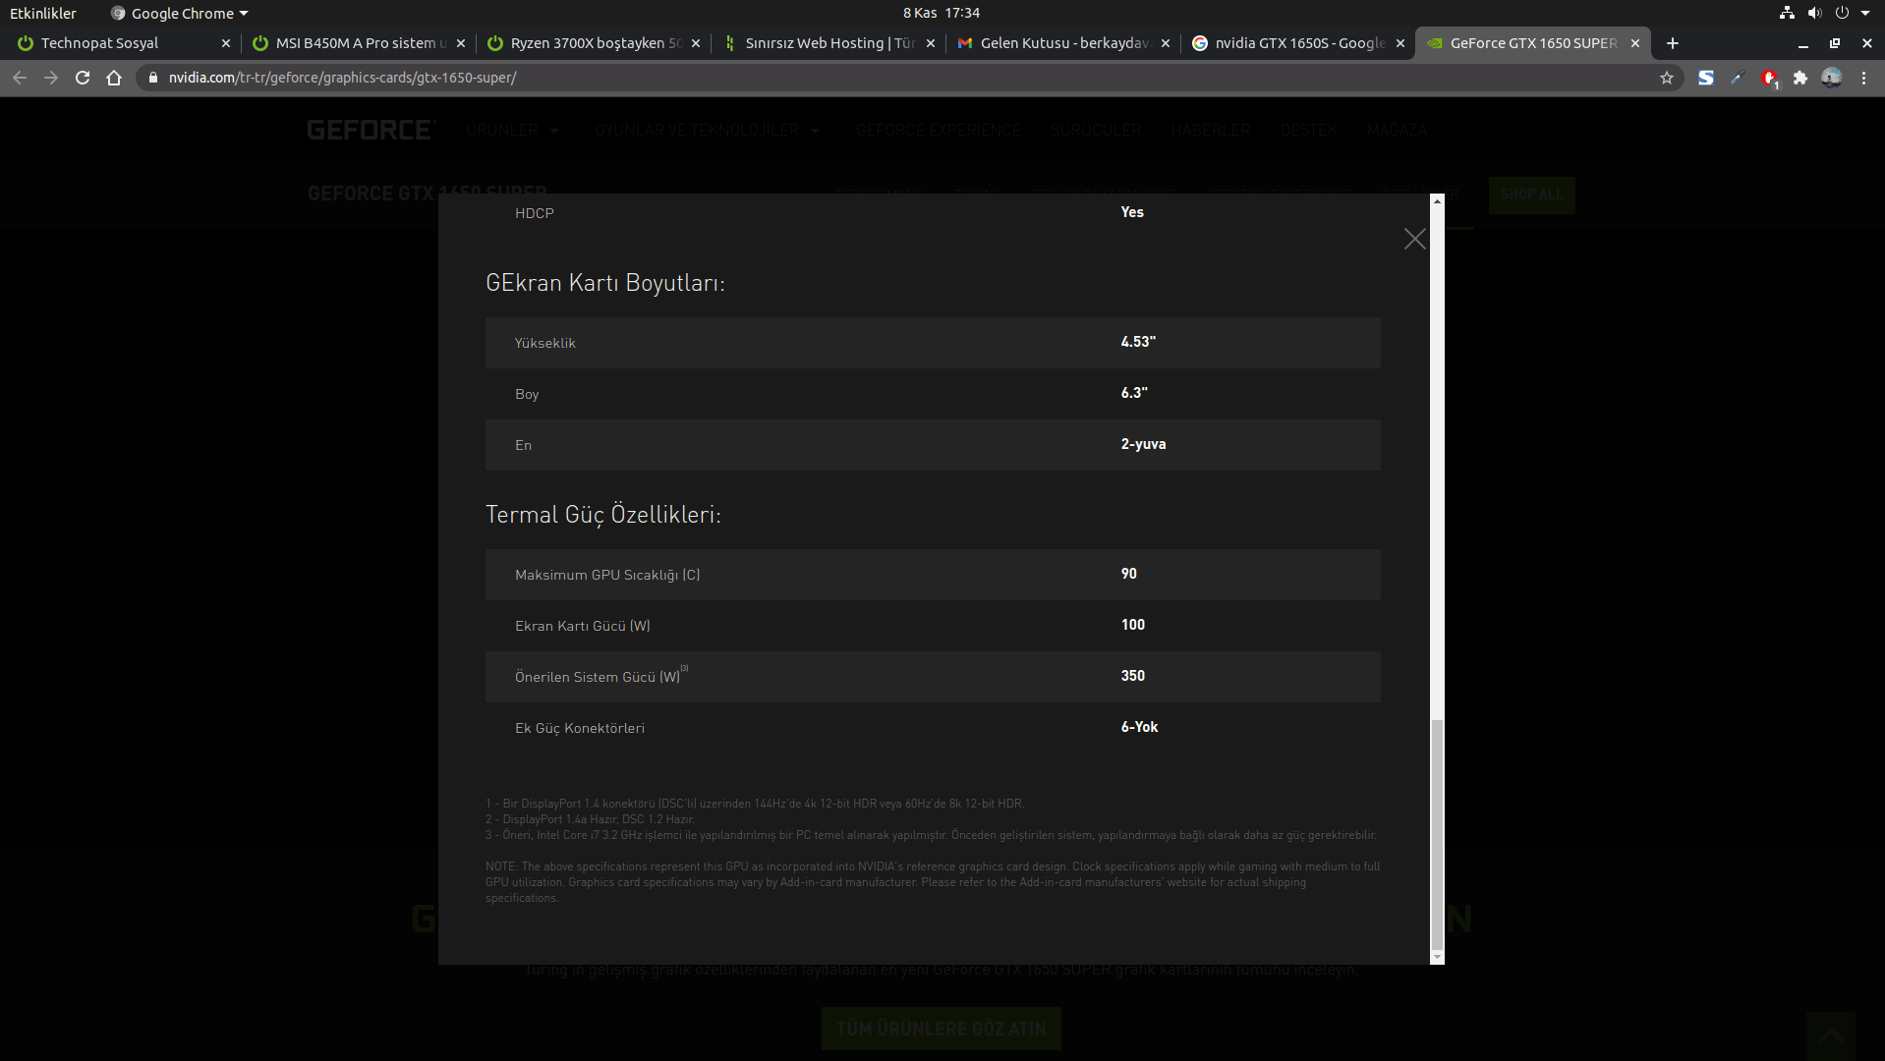The width and height of the screenshot is (1885, 1061).
Task: Open the network status indicator
Action: tap(1787, 13)
